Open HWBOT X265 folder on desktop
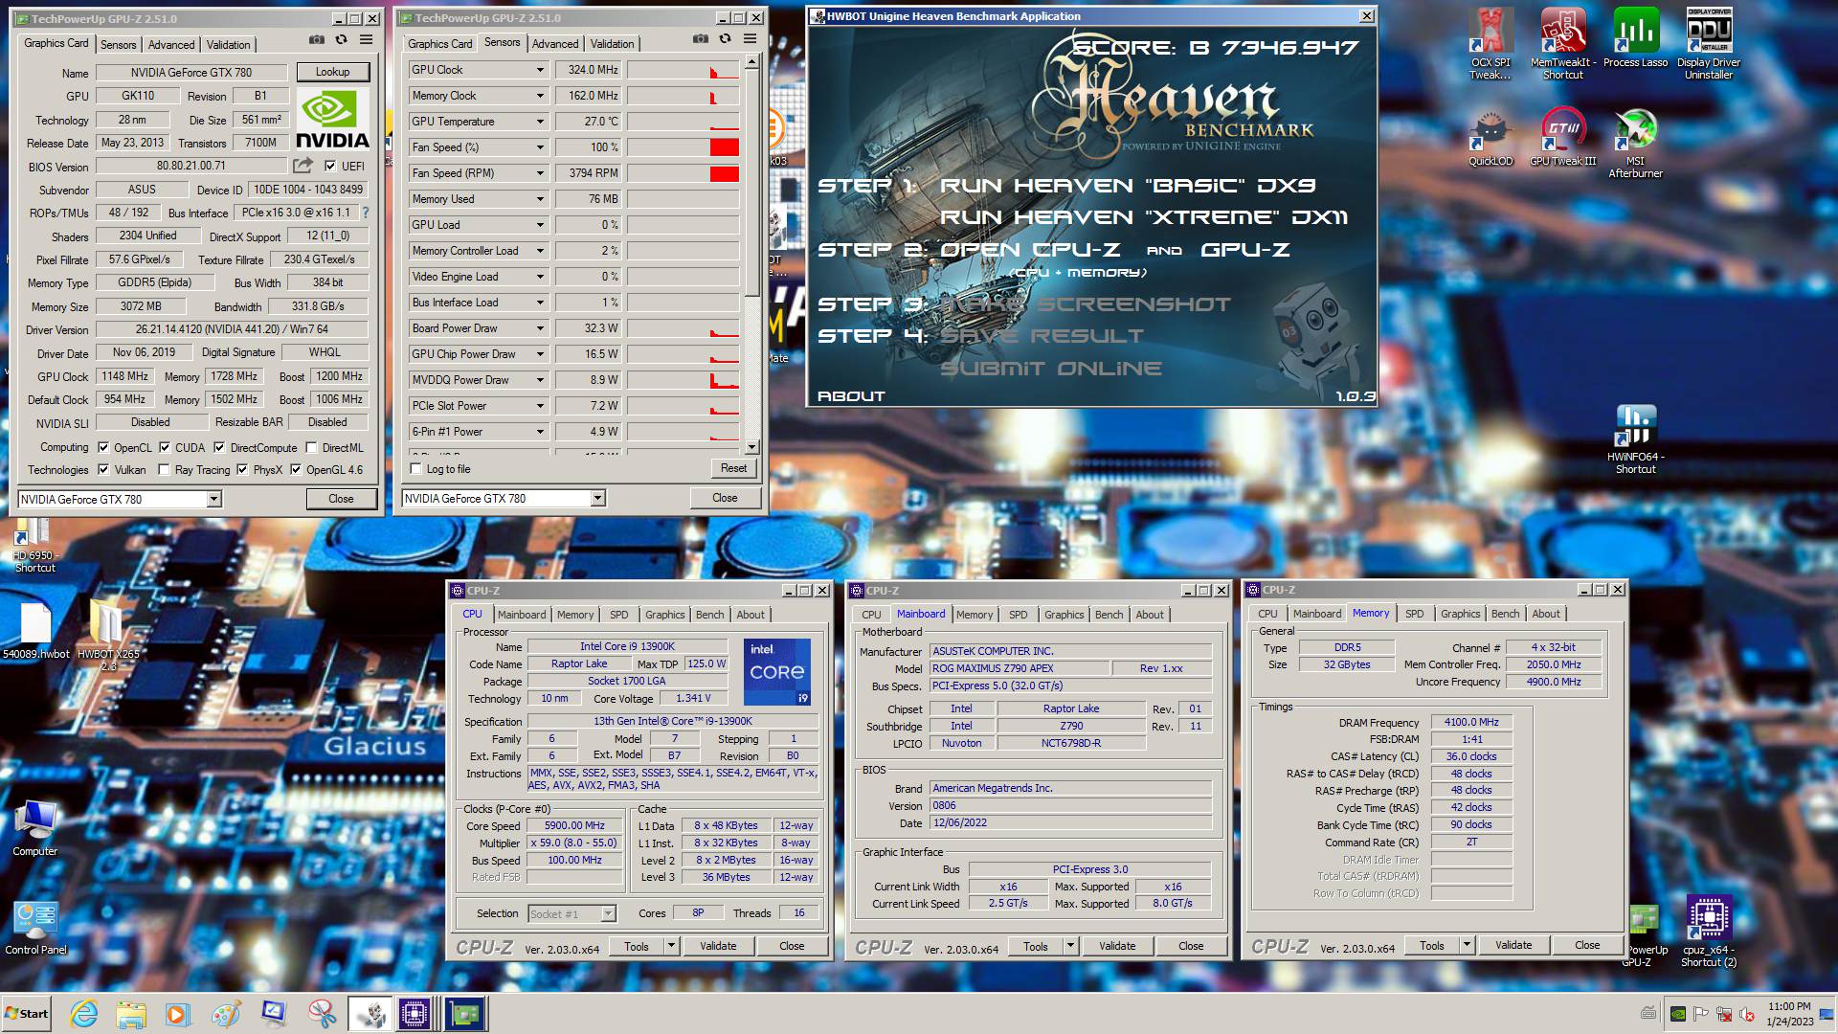This screenshot has width=1838, height=1034. click(108, 636)
